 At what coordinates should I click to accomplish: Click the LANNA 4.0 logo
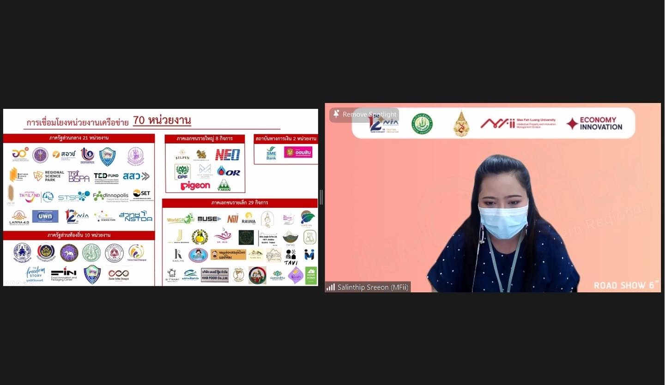tap(19, 217)
